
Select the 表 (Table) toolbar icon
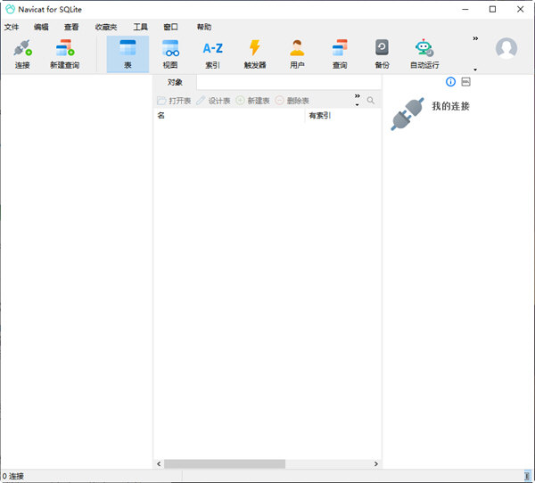pos(128,54)
